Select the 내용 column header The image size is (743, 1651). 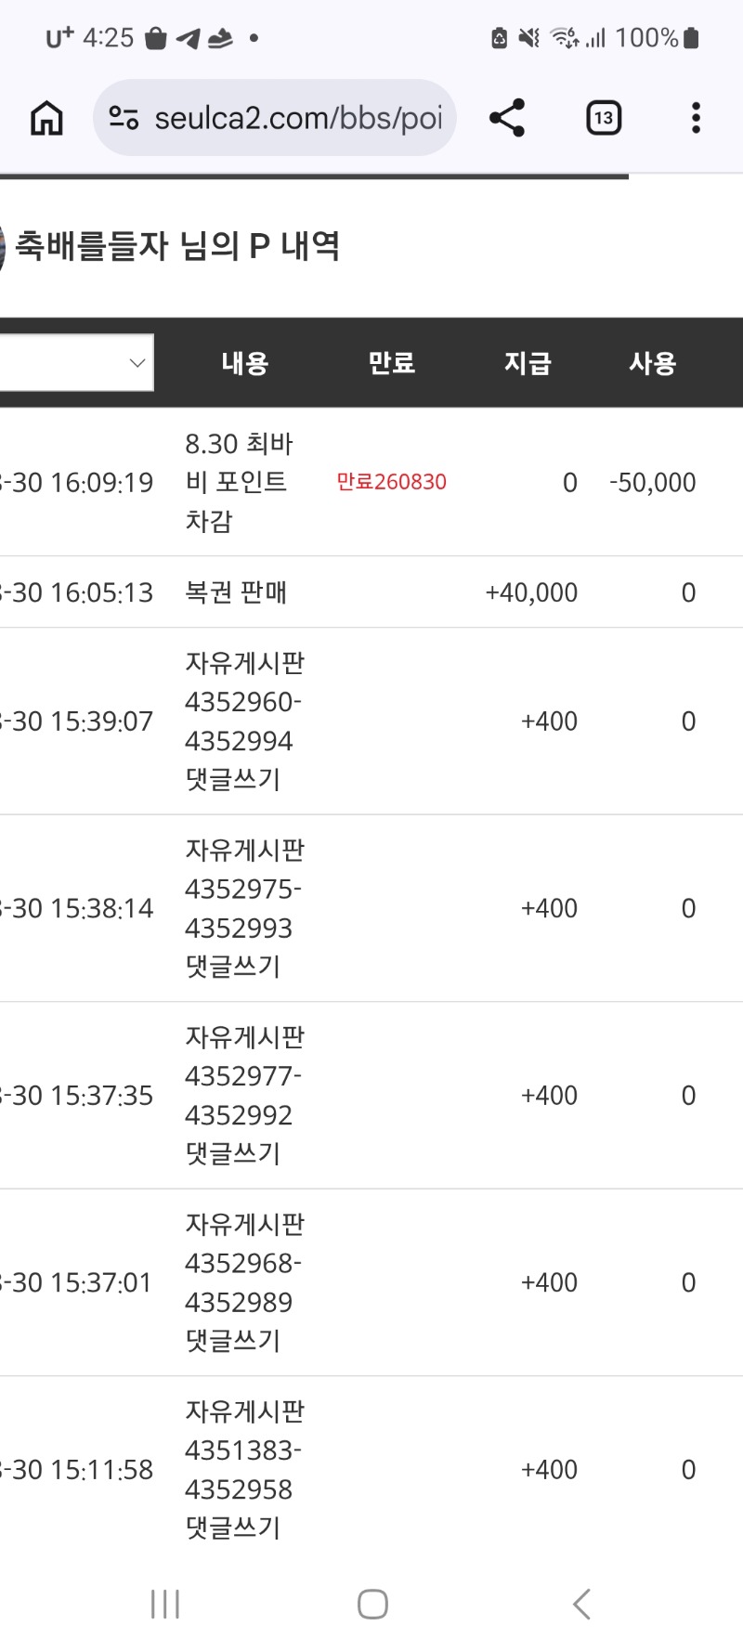click(245, 363)
